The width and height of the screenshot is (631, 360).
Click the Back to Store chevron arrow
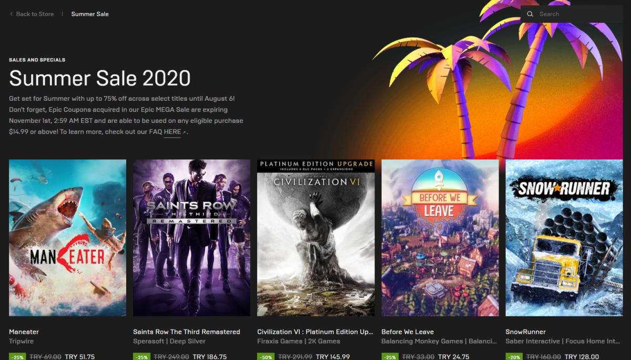(x=12, y=14)
